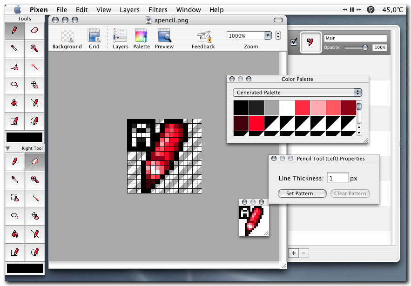The width and height of the screenshot is (411, 286).
Task: Add a new layer with plus button
Action: coord(294,253)
